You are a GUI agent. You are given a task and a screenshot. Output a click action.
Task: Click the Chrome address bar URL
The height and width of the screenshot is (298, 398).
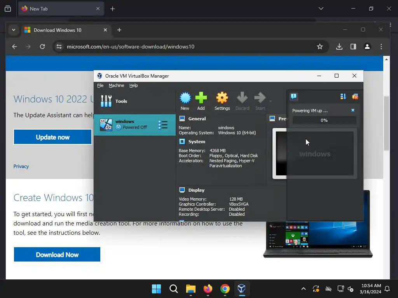(131, 47)
